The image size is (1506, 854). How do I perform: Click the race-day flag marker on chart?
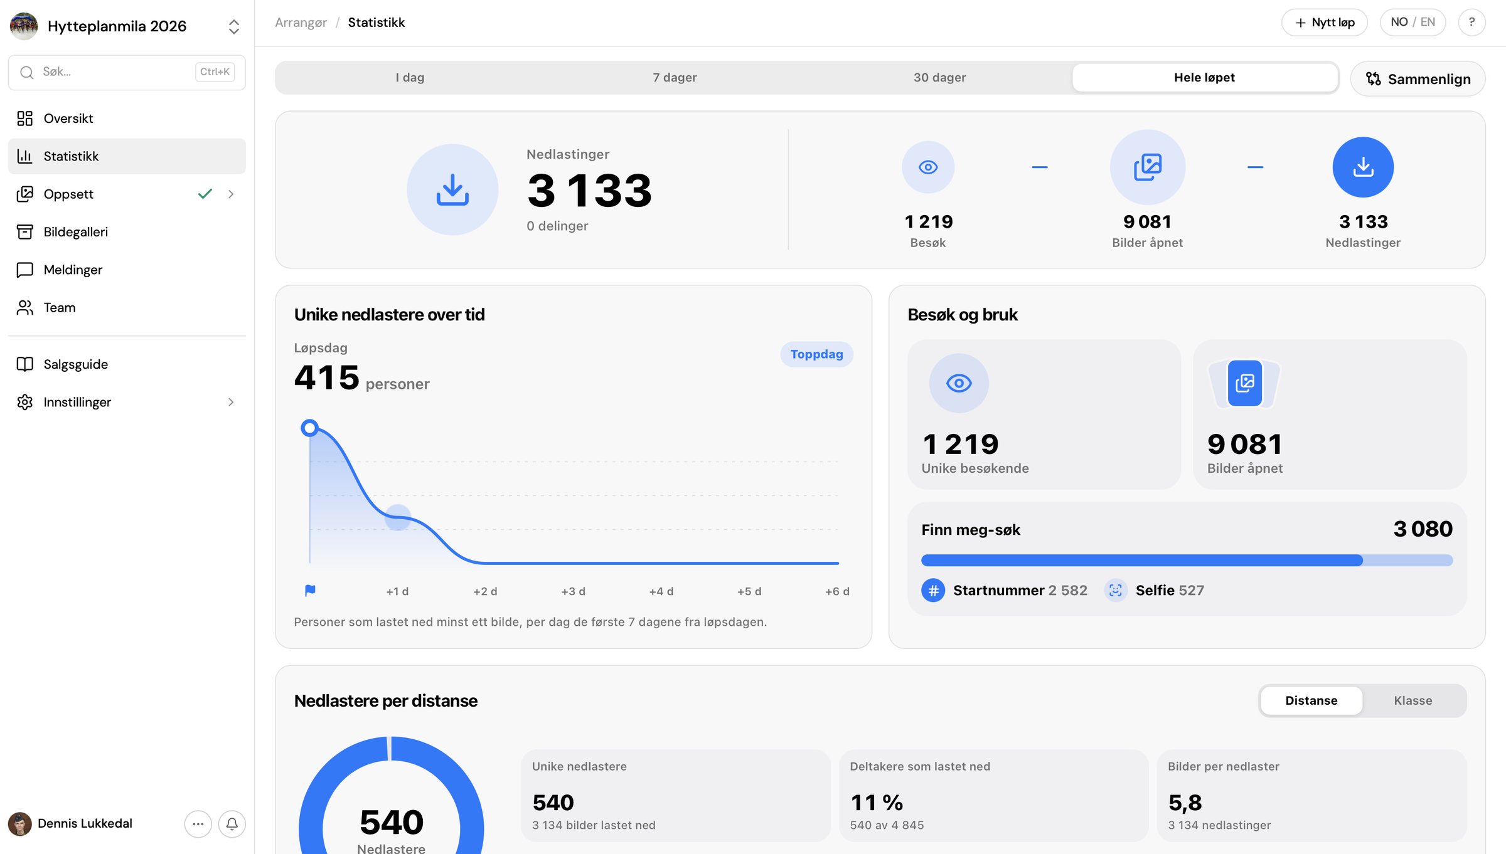pos(310,591)
